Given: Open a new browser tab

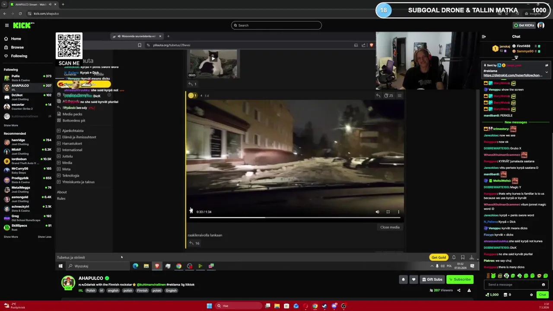Looking at the screenshot, I should tap(63, 4).
